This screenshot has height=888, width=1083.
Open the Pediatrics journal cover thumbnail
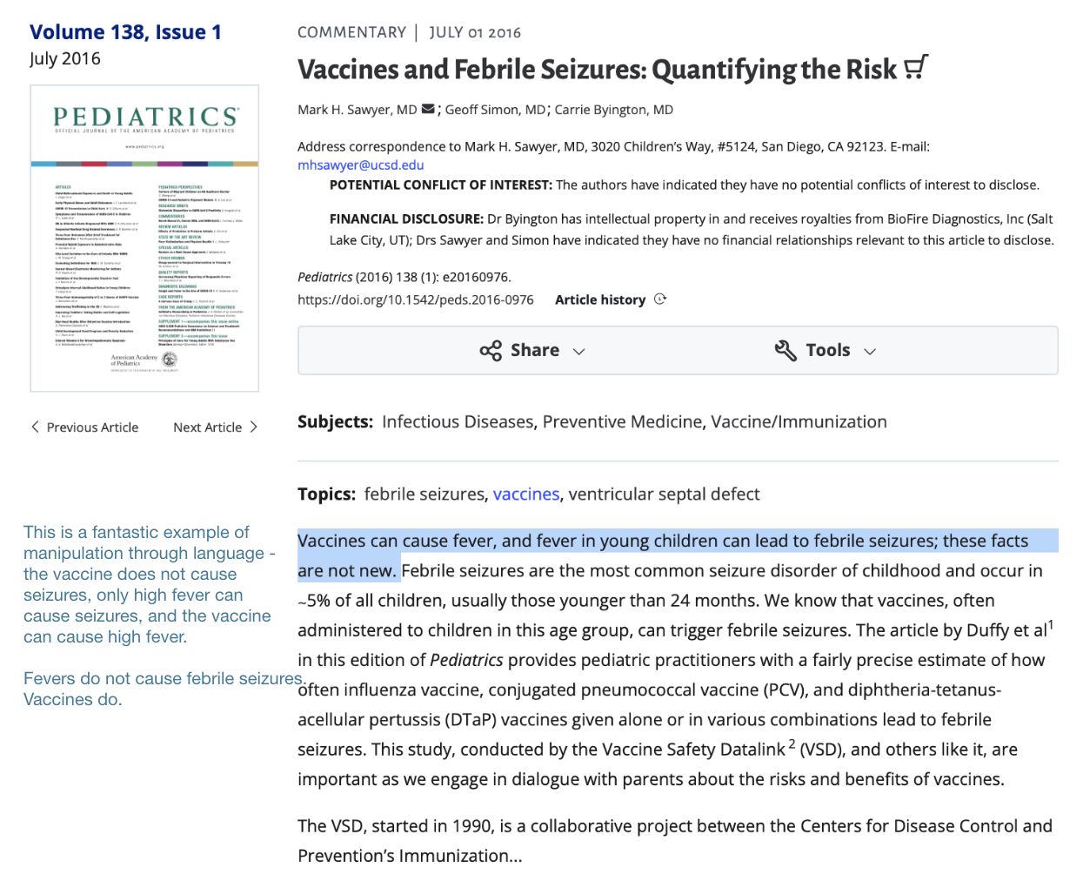(x=144, y=239)
